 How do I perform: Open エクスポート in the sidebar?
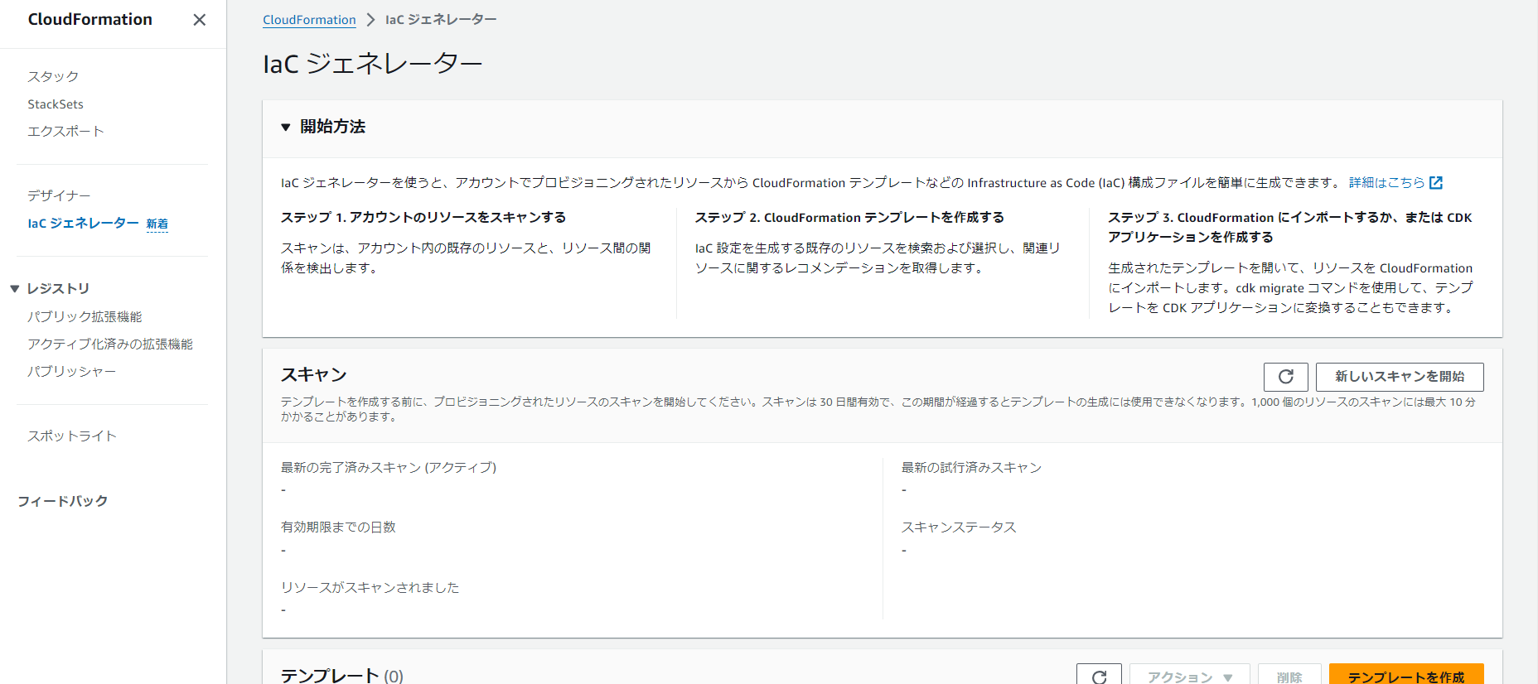(x=65, y=132)
